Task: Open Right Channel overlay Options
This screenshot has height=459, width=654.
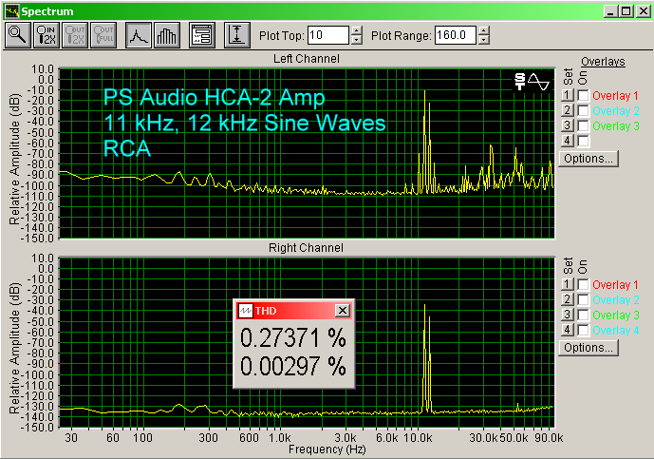Action: (x=589, y=347)
